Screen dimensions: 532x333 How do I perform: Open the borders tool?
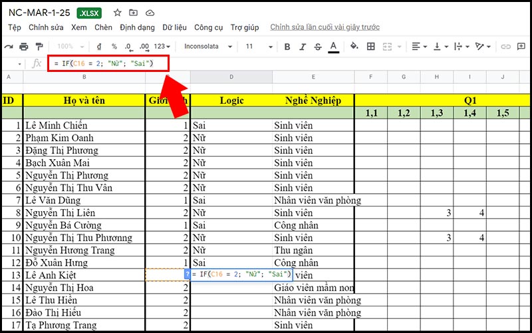click(370, 47)
